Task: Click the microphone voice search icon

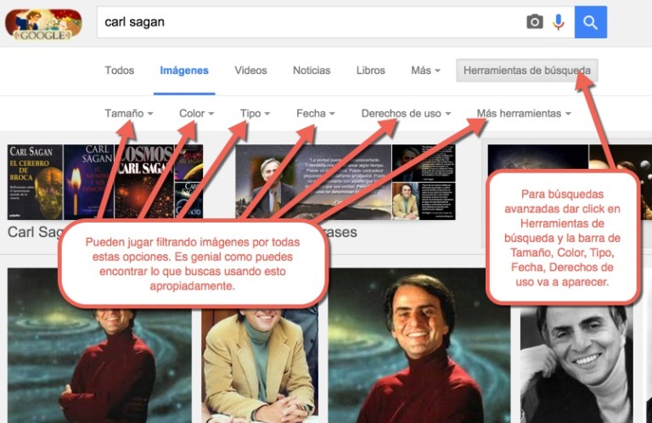Action: coord(559,22)
